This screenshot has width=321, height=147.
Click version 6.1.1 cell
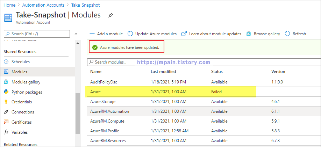pos(275,111)
